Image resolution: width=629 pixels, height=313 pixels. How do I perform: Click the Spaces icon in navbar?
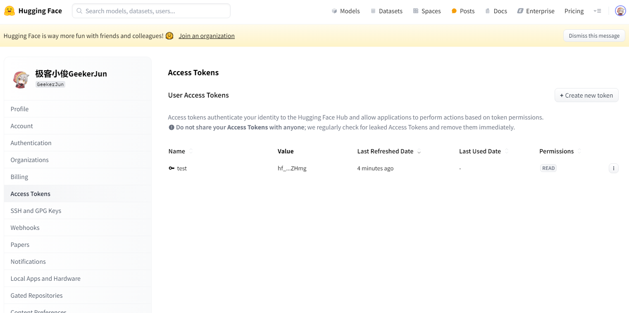[416, 11]
